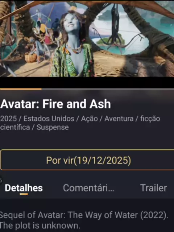174x232 pixels.
Task: Click "The plot is unknown." line
Action: pos(40,225)
